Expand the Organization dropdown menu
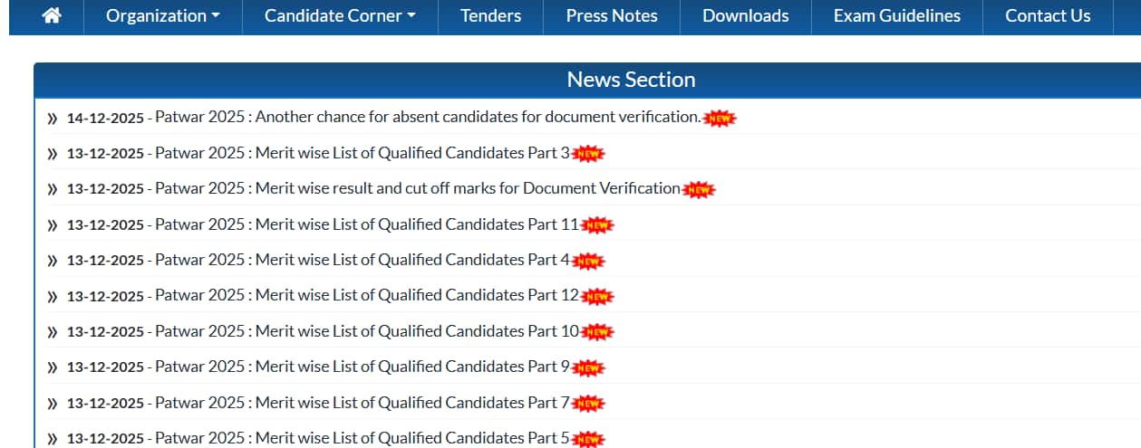This screenshot has height=448, width=1141. pyautogui.click(x=162, y=15)
